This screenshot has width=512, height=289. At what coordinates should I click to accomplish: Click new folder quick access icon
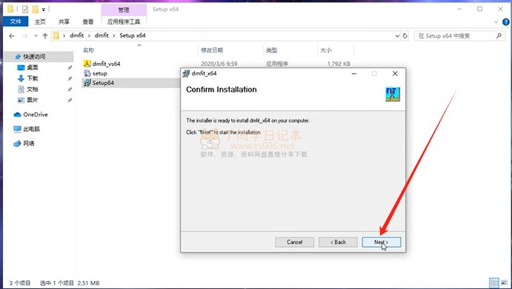click(x=35, y=9)
